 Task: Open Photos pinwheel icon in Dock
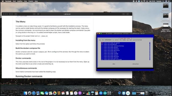(55, 93)
